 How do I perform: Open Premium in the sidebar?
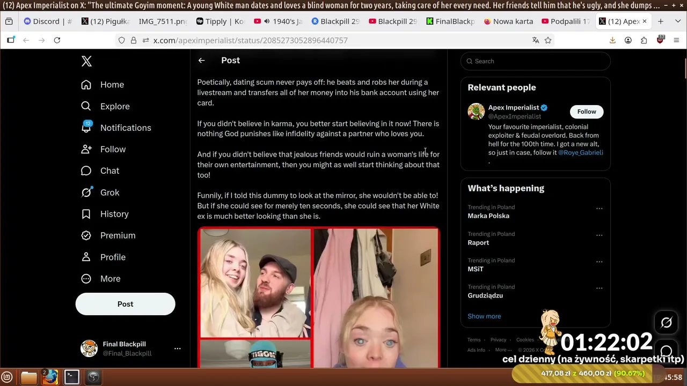coord(108,235)
